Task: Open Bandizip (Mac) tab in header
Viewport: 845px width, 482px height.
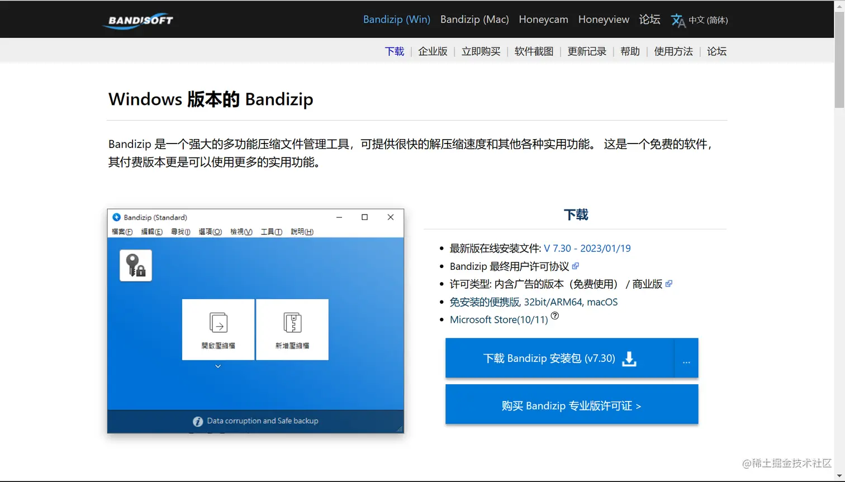Action: 474,20
